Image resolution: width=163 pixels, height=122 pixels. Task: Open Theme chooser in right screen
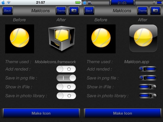142,11
